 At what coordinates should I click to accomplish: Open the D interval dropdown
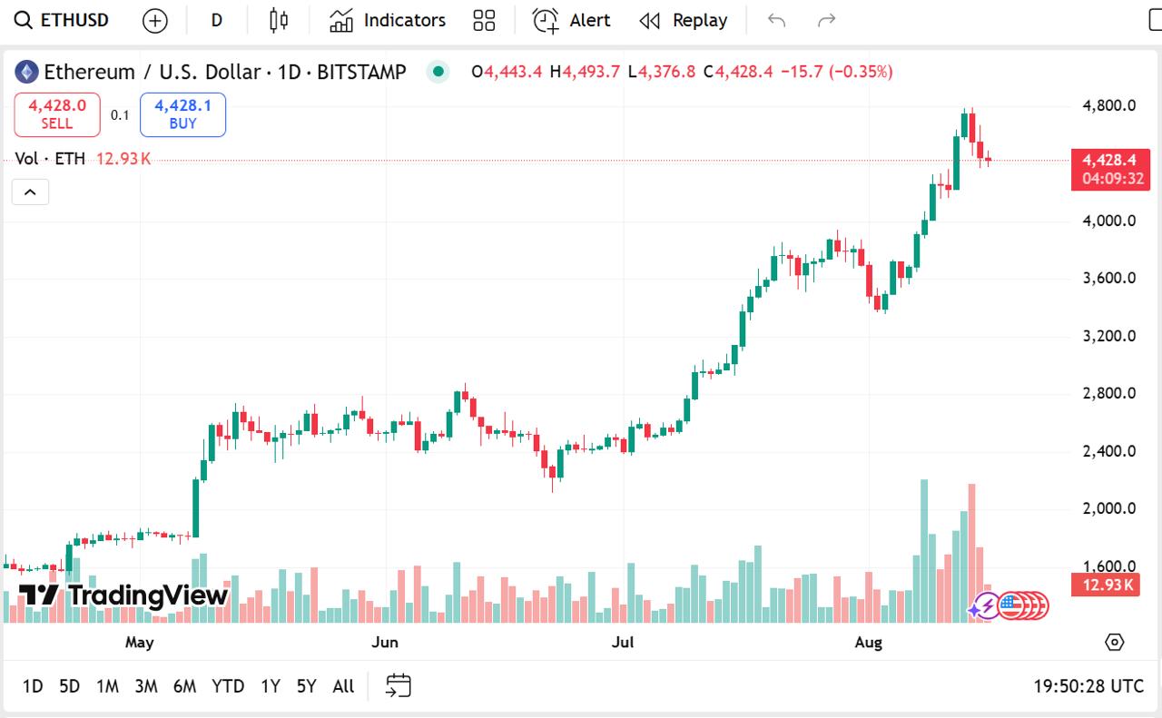pos(216,21)
